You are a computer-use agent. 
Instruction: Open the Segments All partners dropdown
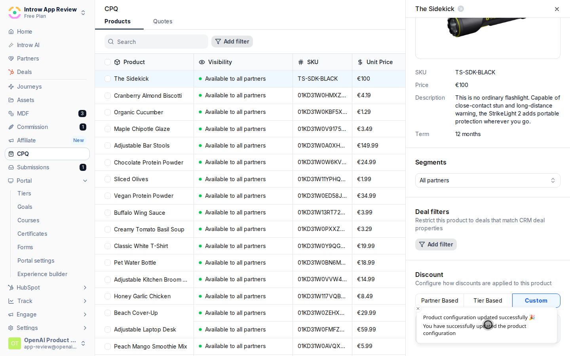click(x=488, y=180)
